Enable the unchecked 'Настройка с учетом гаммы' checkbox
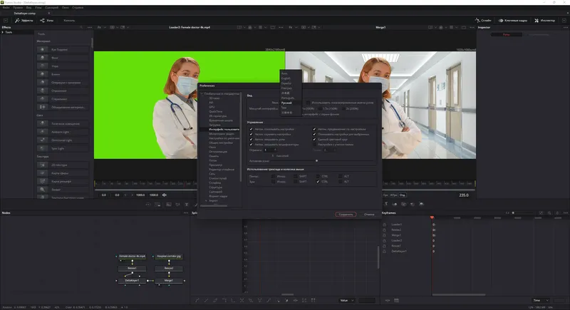This screenshot has width=570, height=310. click(314, 144)
